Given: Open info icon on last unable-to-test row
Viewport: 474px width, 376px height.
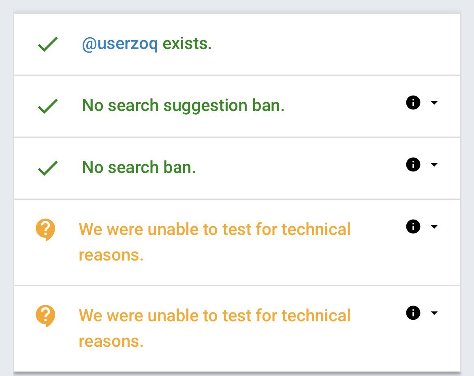Looking at the screenshot, I should 413,312.
